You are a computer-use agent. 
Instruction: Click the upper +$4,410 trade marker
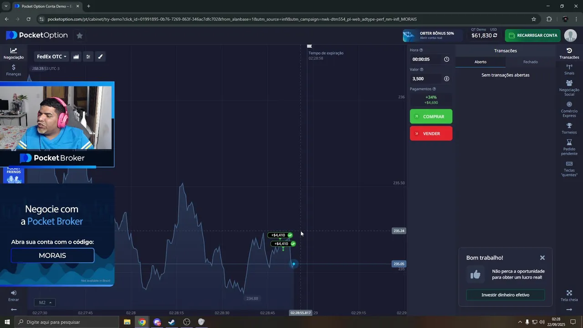(280, 235)
